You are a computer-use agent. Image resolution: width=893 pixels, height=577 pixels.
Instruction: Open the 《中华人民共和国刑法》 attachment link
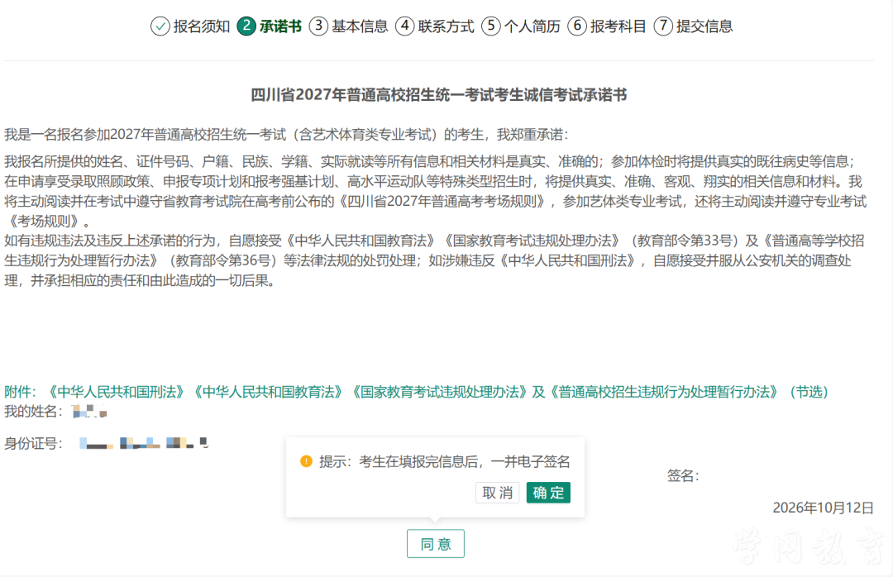click(116, 392)
